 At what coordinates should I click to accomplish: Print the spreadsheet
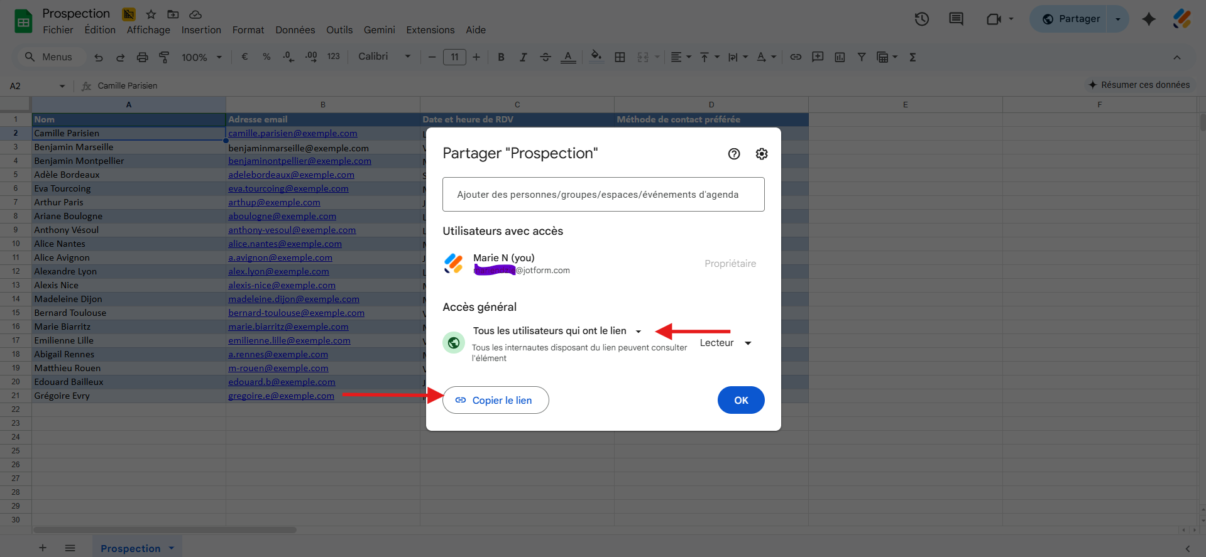143,57
